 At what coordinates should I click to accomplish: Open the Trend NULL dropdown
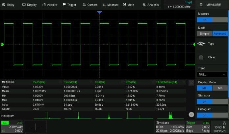[x=212, y=74]
